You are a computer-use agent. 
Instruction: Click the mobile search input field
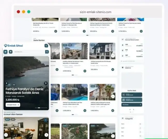29,52
